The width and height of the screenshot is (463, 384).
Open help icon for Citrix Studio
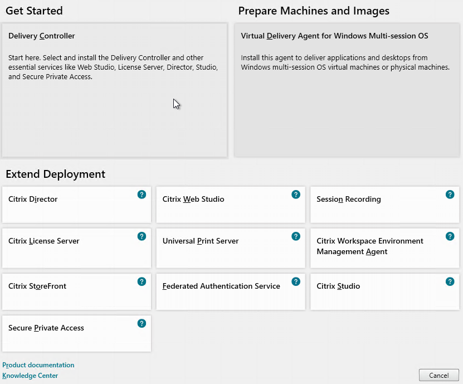[x=450, y=281]
